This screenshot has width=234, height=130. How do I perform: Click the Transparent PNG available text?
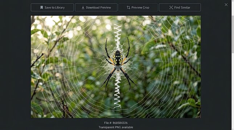click(x=116, y=127)
